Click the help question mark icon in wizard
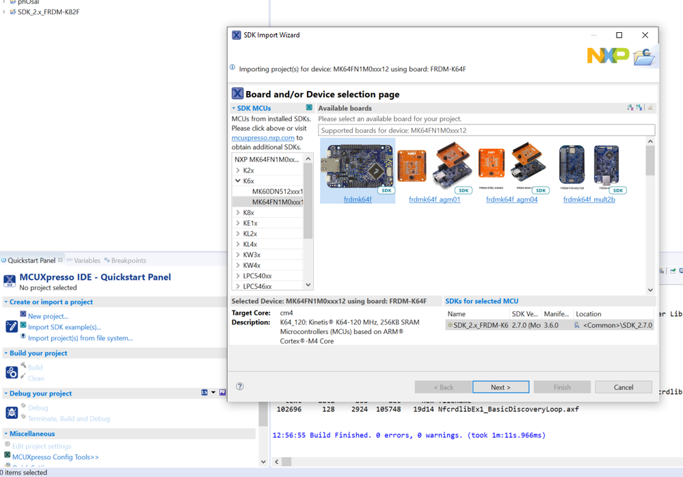 [x=239, y=386]
